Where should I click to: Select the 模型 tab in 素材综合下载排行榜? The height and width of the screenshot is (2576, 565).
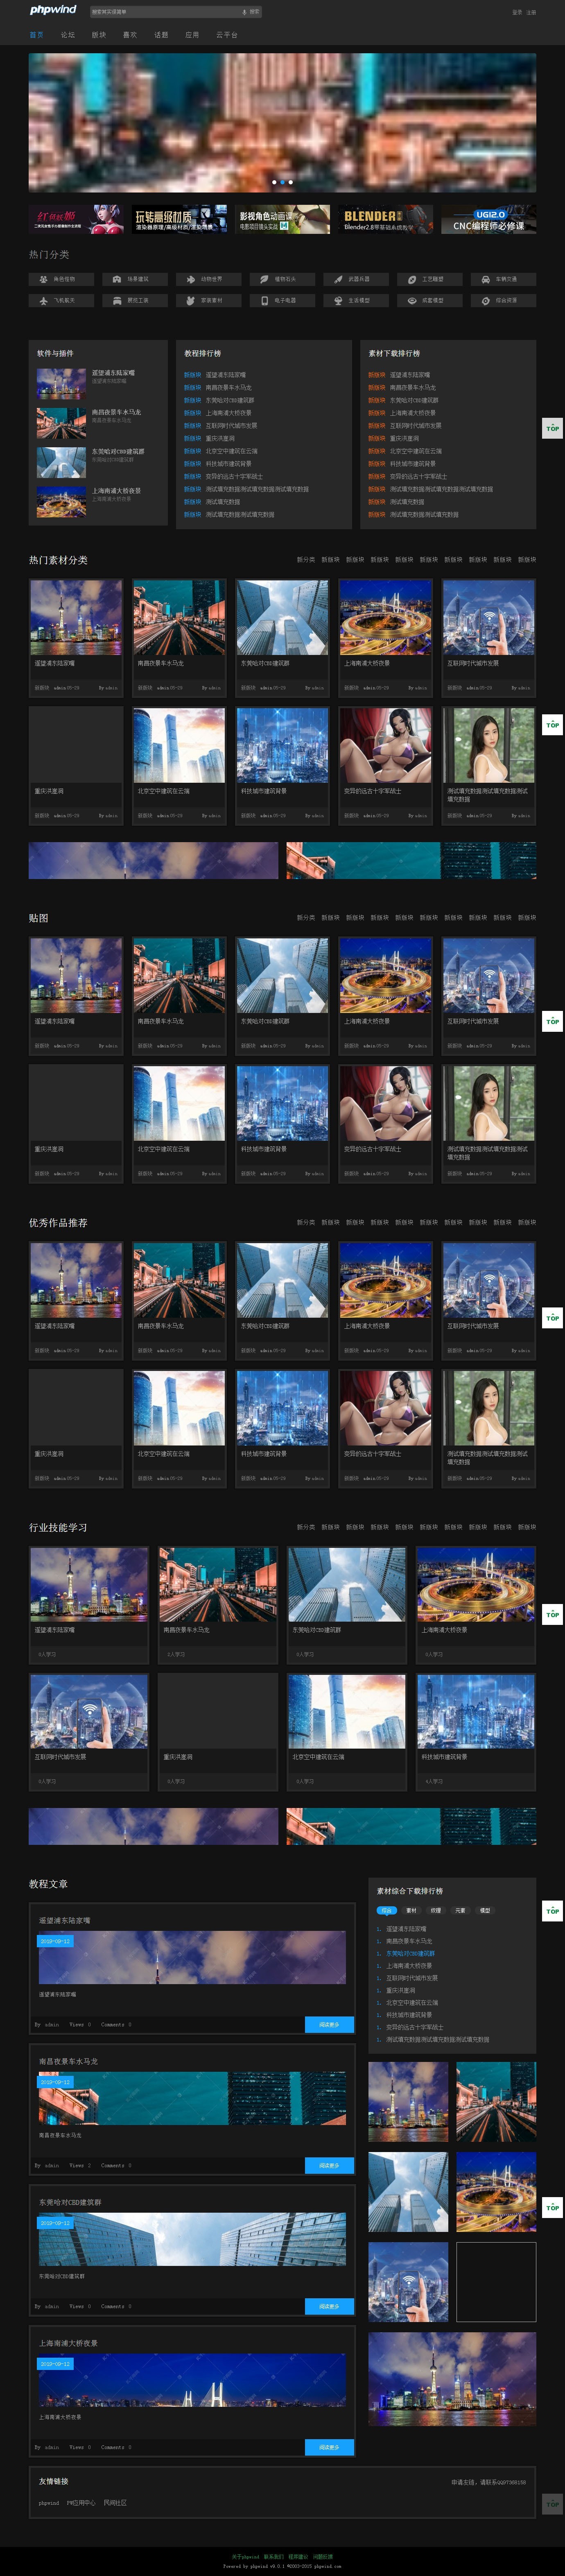tap(485, 1910)
